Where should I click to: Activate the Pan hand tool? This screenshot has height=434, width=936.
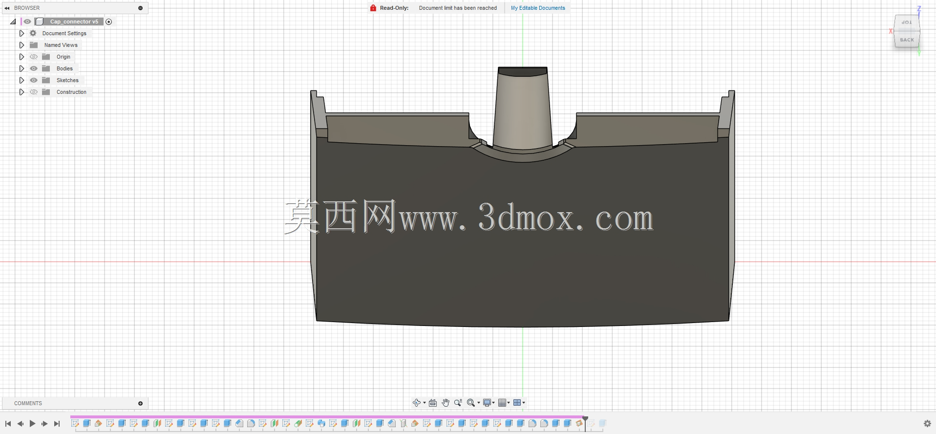click(x=446, y=403)
